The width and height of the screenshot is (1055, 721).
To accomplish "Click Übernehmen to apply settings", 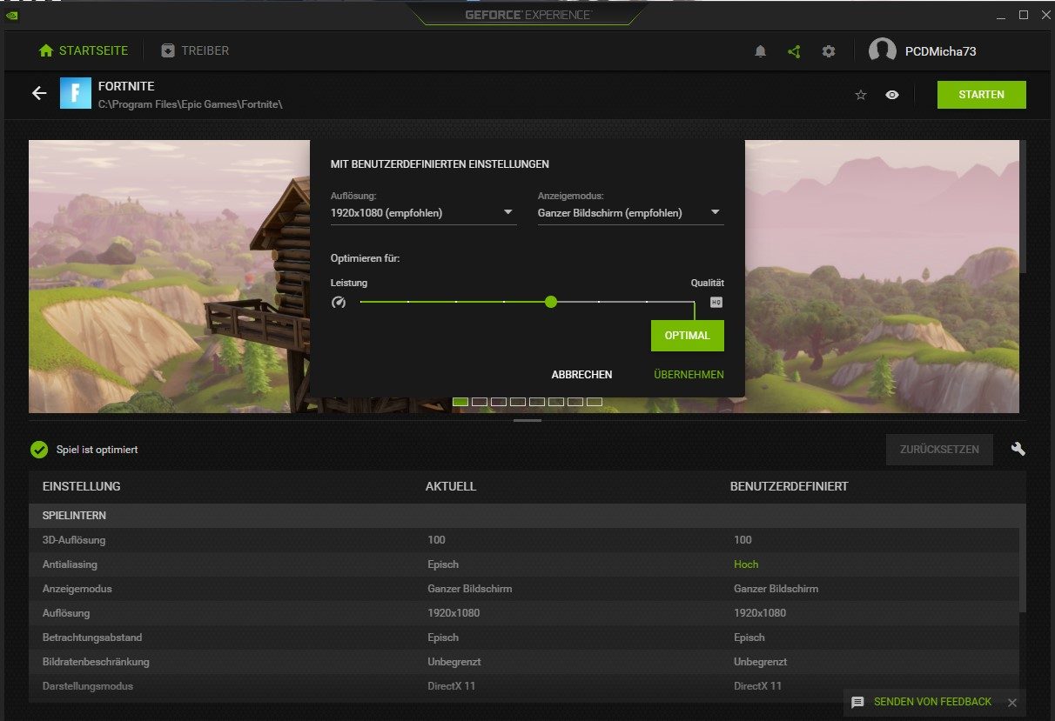I will (689, 375).
